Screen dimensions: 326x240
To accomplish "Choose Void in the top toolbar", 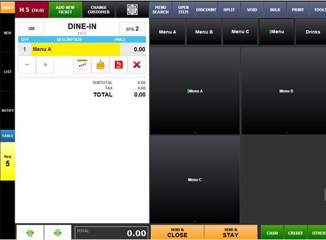I will coord(252,9).
